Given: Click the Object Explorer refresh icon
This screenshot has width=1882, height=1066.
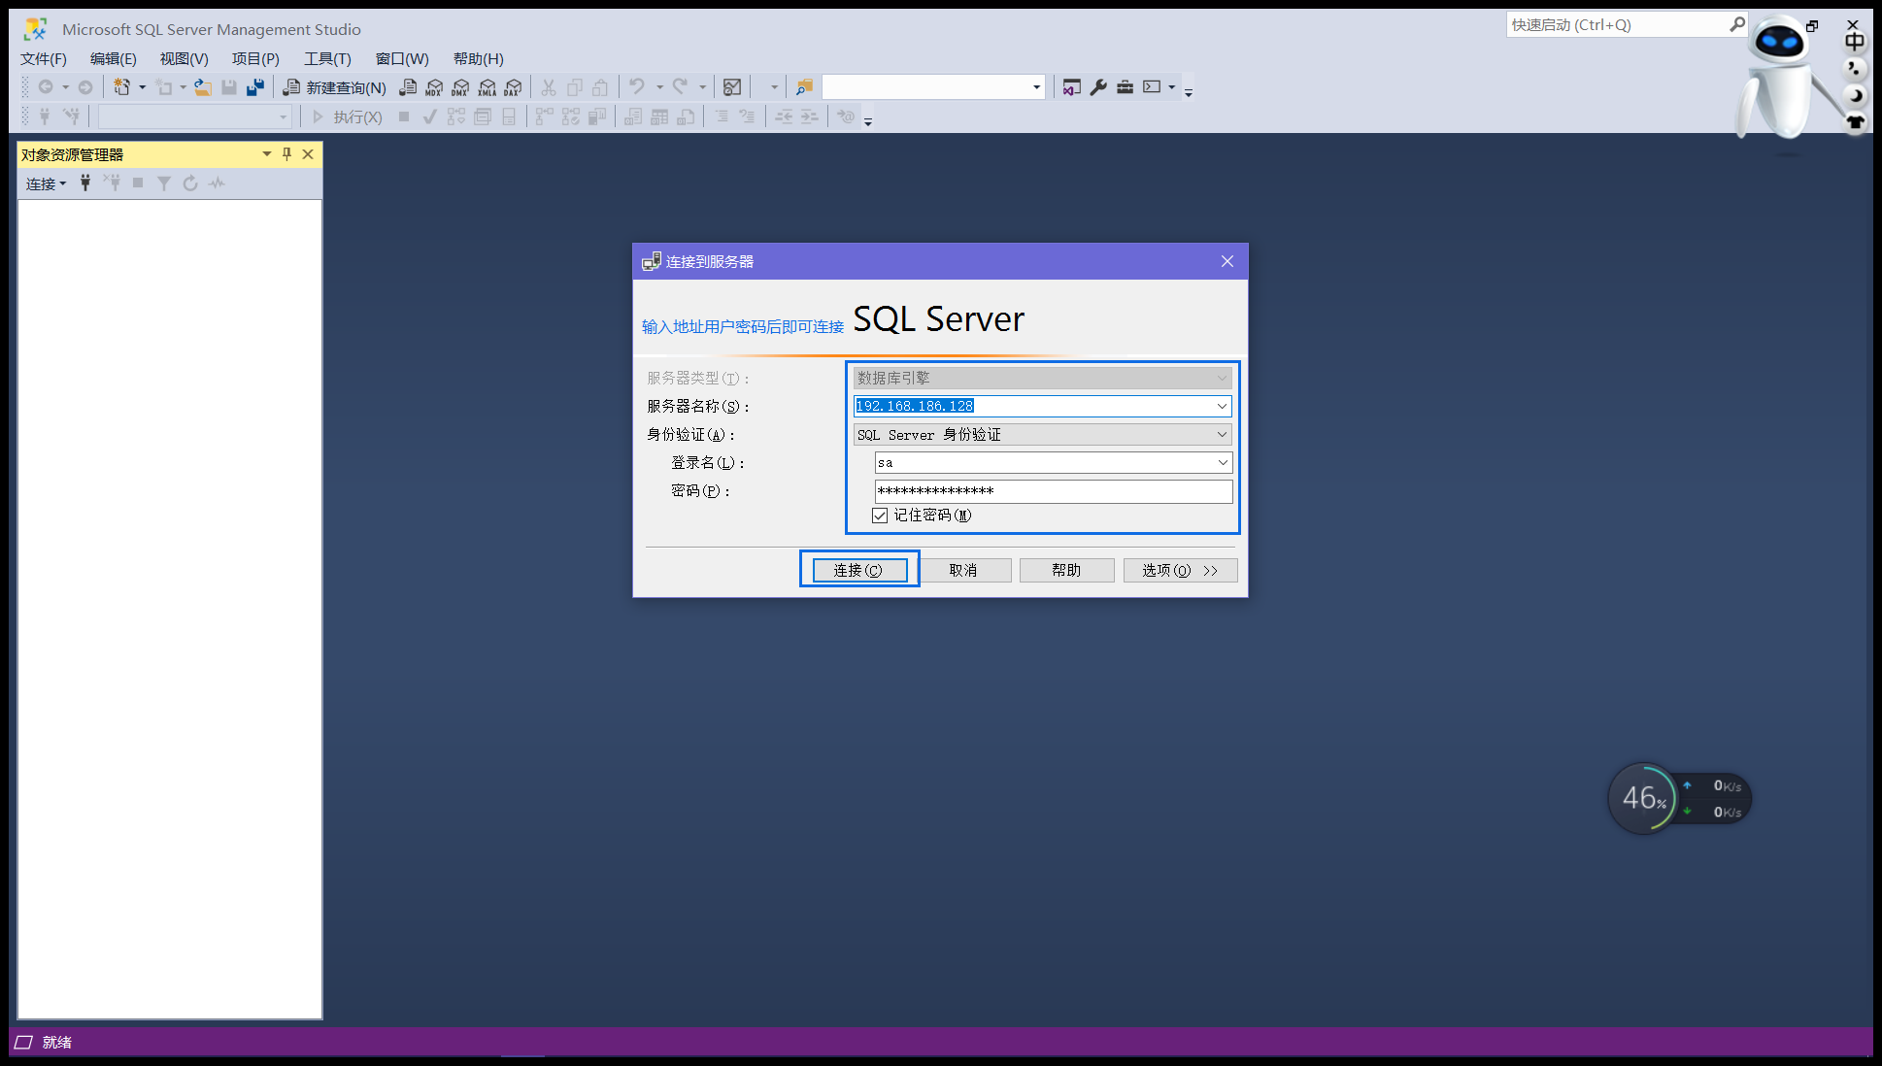Looking at the screenshot, I should click(x=190, y=183).
